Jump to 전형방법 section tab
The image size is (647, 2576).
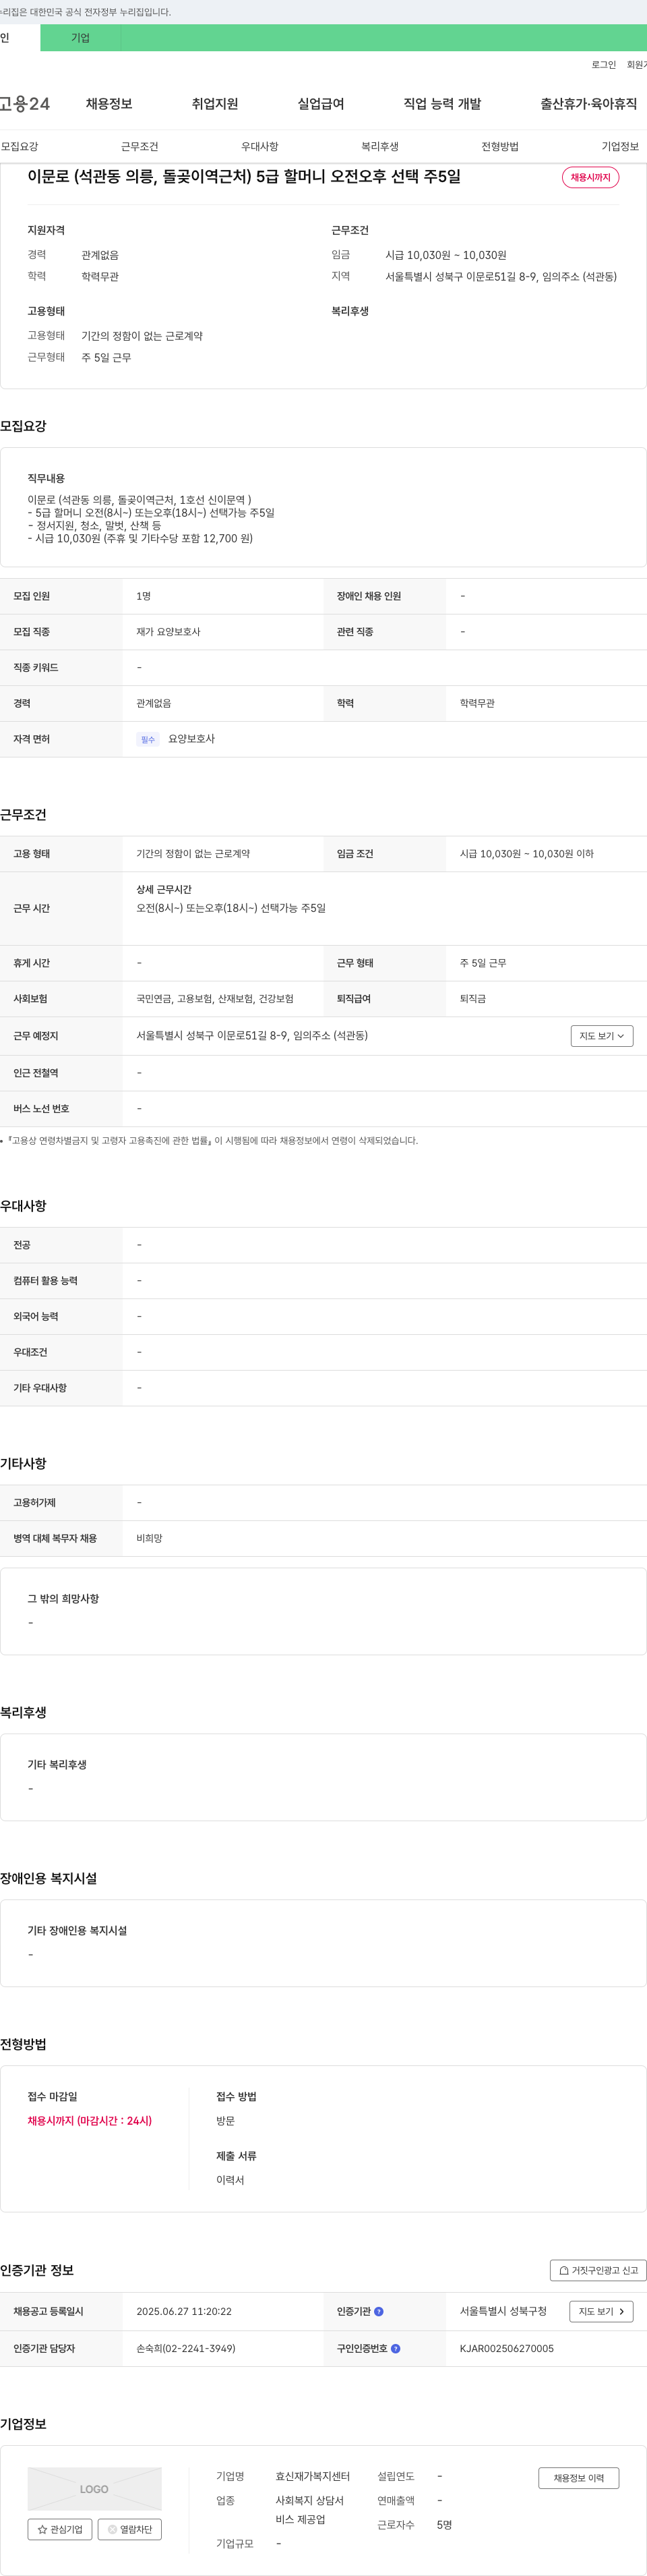point(500,146)
